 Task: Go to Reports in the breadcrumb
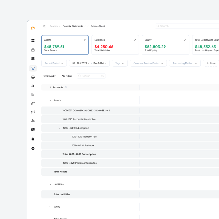54,26
